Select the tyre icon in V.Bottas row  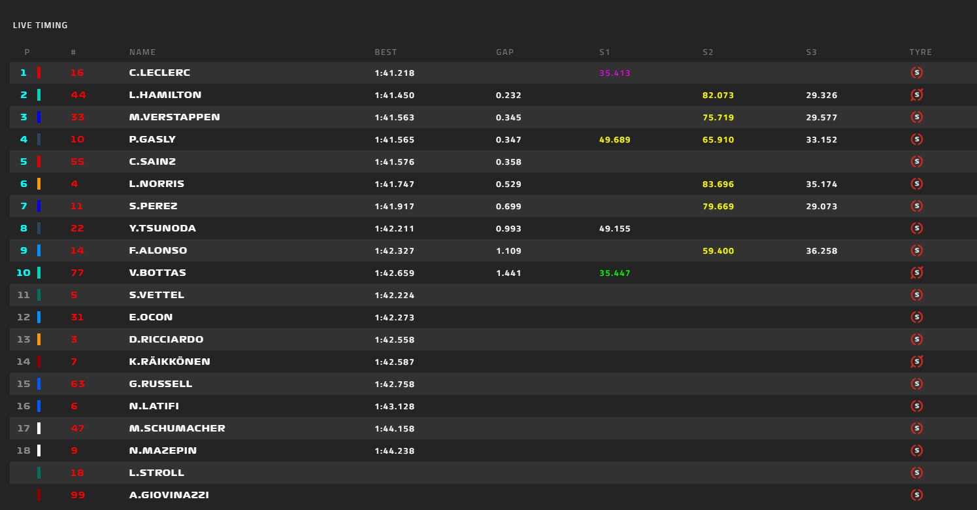[917, 273]
